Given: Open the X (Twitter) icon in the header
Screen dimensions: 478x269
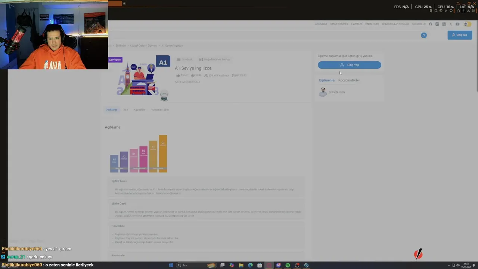Looking at the screenshot, I should [451, 24].
